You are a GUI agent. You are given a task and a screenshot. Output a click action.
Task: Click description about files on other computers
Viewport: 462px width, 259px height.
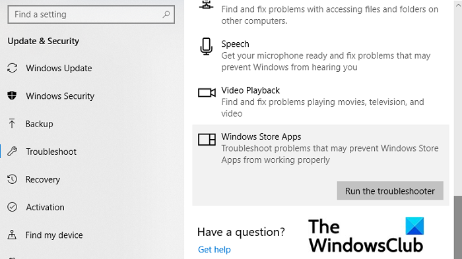330,15
